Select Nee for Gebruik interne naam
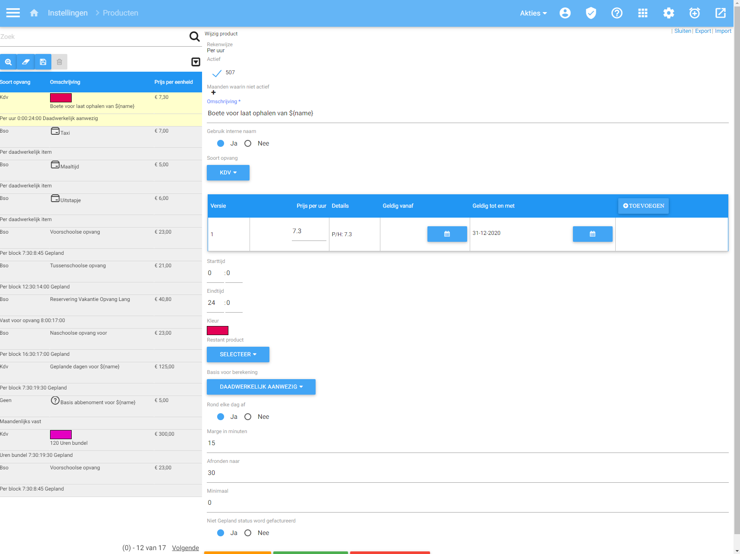 pos(248,143)
